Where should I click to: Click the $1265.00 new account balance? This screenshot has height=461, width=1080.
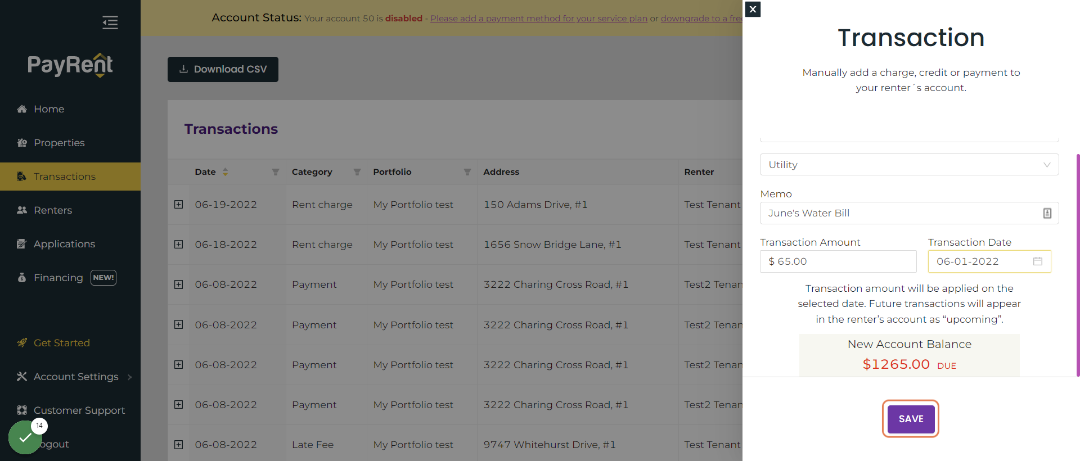(x=896, y=364)
